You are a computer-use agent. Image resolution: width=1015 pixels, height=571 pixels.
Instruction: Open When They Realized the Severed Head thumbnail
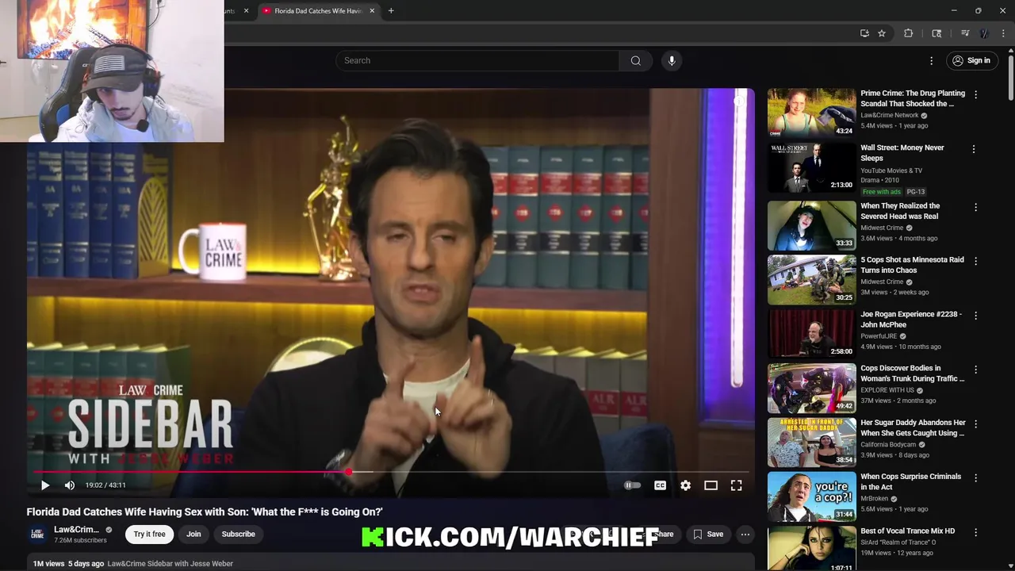(811, 225)
